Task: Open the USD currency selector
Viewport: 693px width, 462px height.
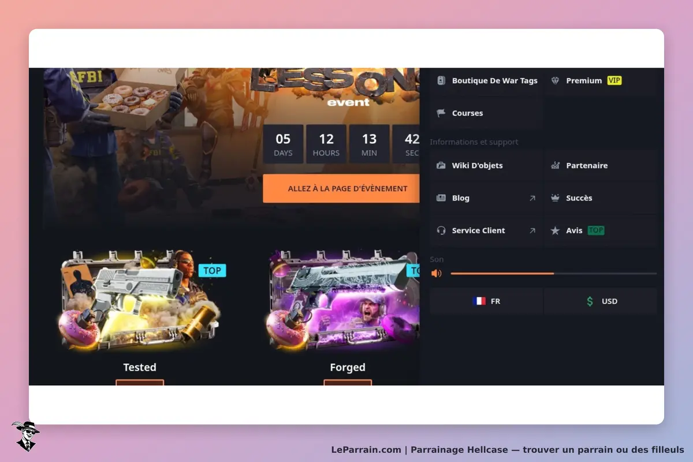Action: click(601, 301)
